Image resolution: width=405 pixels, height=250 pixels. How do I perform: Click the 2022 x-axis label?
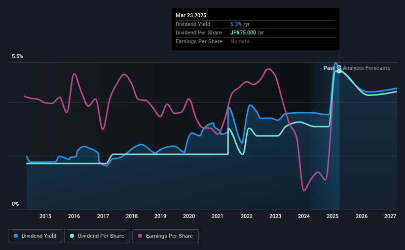tap(247, 216)
